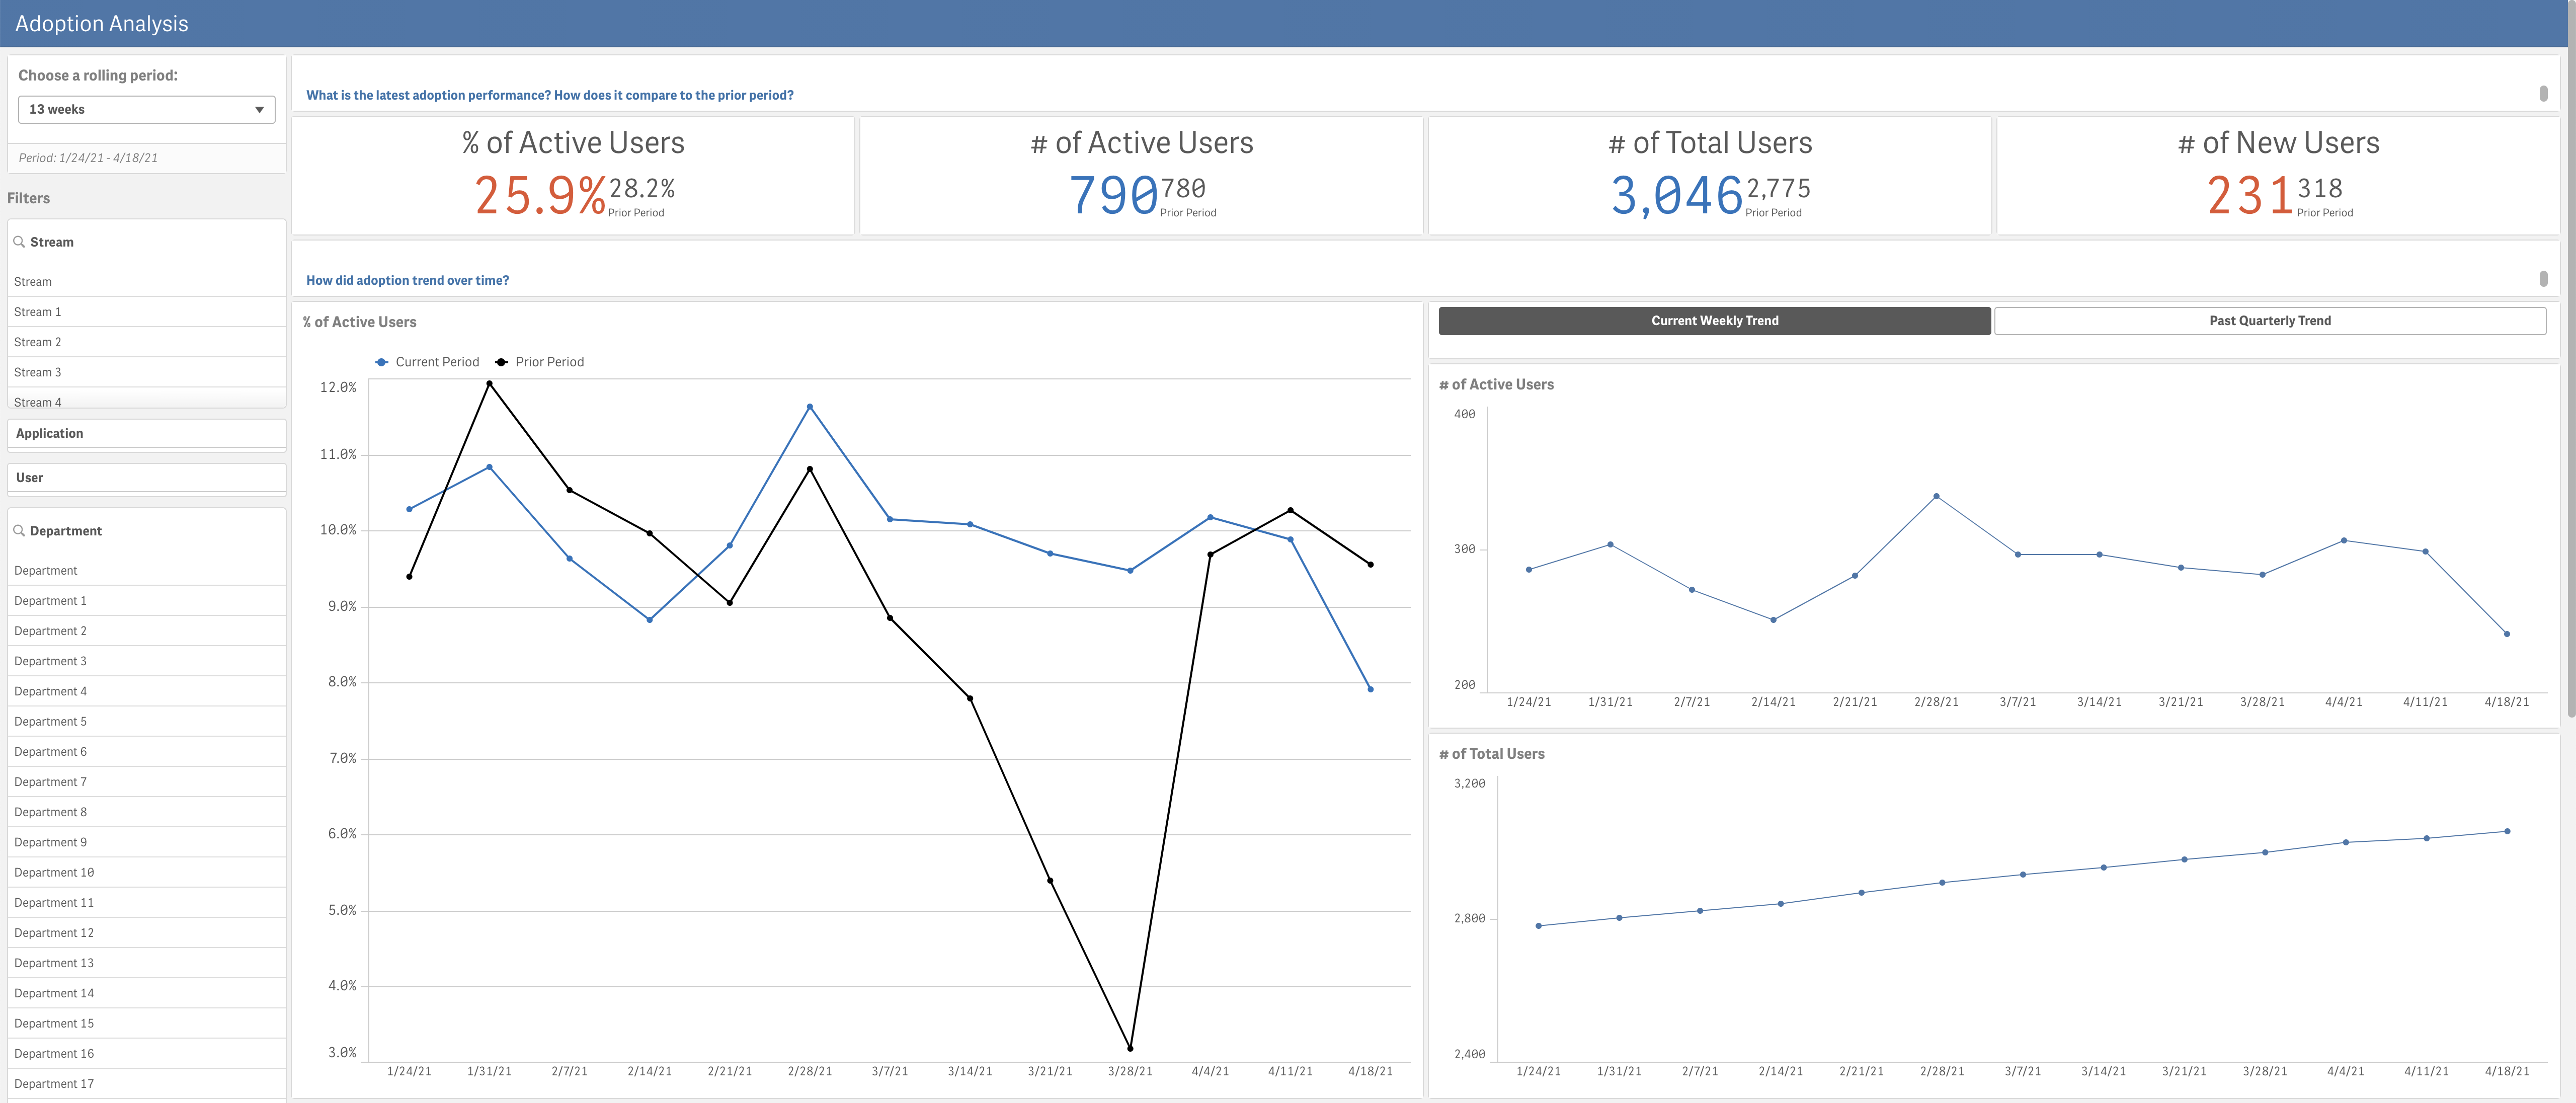Click the latest adoption performance question heading
This screenshot has height=1103, width=2576.
550,95
